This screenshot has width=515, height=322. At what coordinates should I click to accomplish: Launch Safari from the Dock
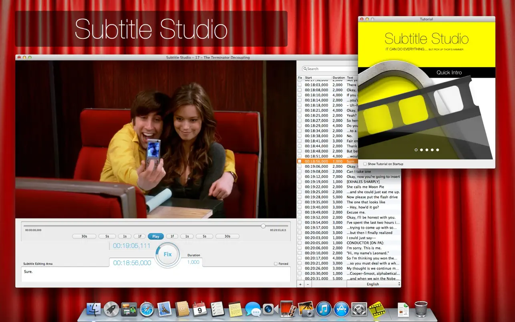(147, 310)
